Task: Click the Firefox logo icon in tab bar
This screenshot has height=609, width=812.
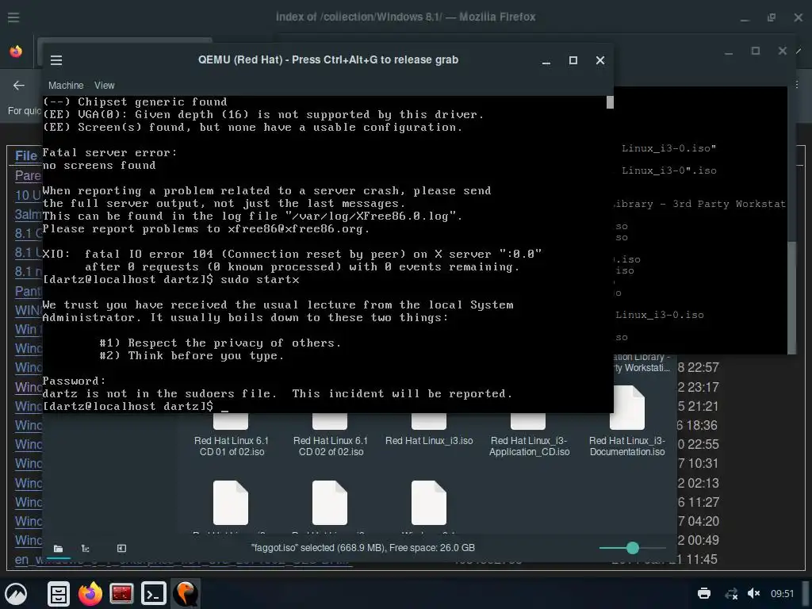Action: pos(16,52)
